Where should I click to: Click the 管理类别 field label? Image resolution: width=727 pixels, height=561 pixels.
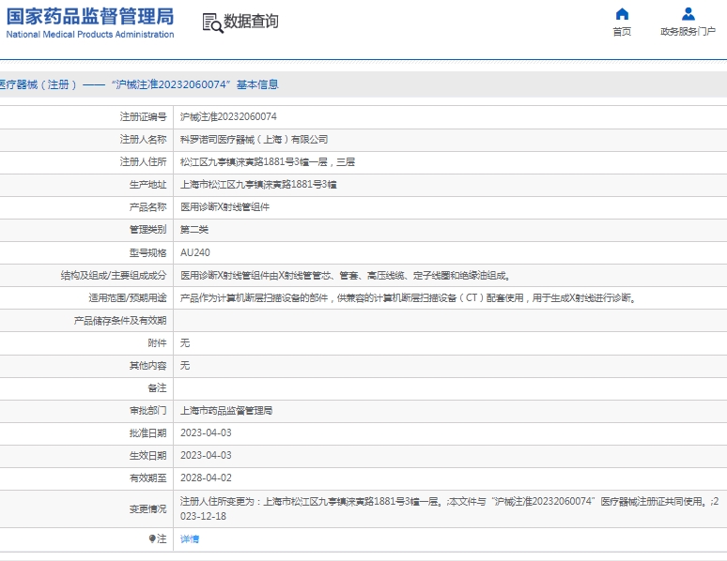tap(147, 230)
